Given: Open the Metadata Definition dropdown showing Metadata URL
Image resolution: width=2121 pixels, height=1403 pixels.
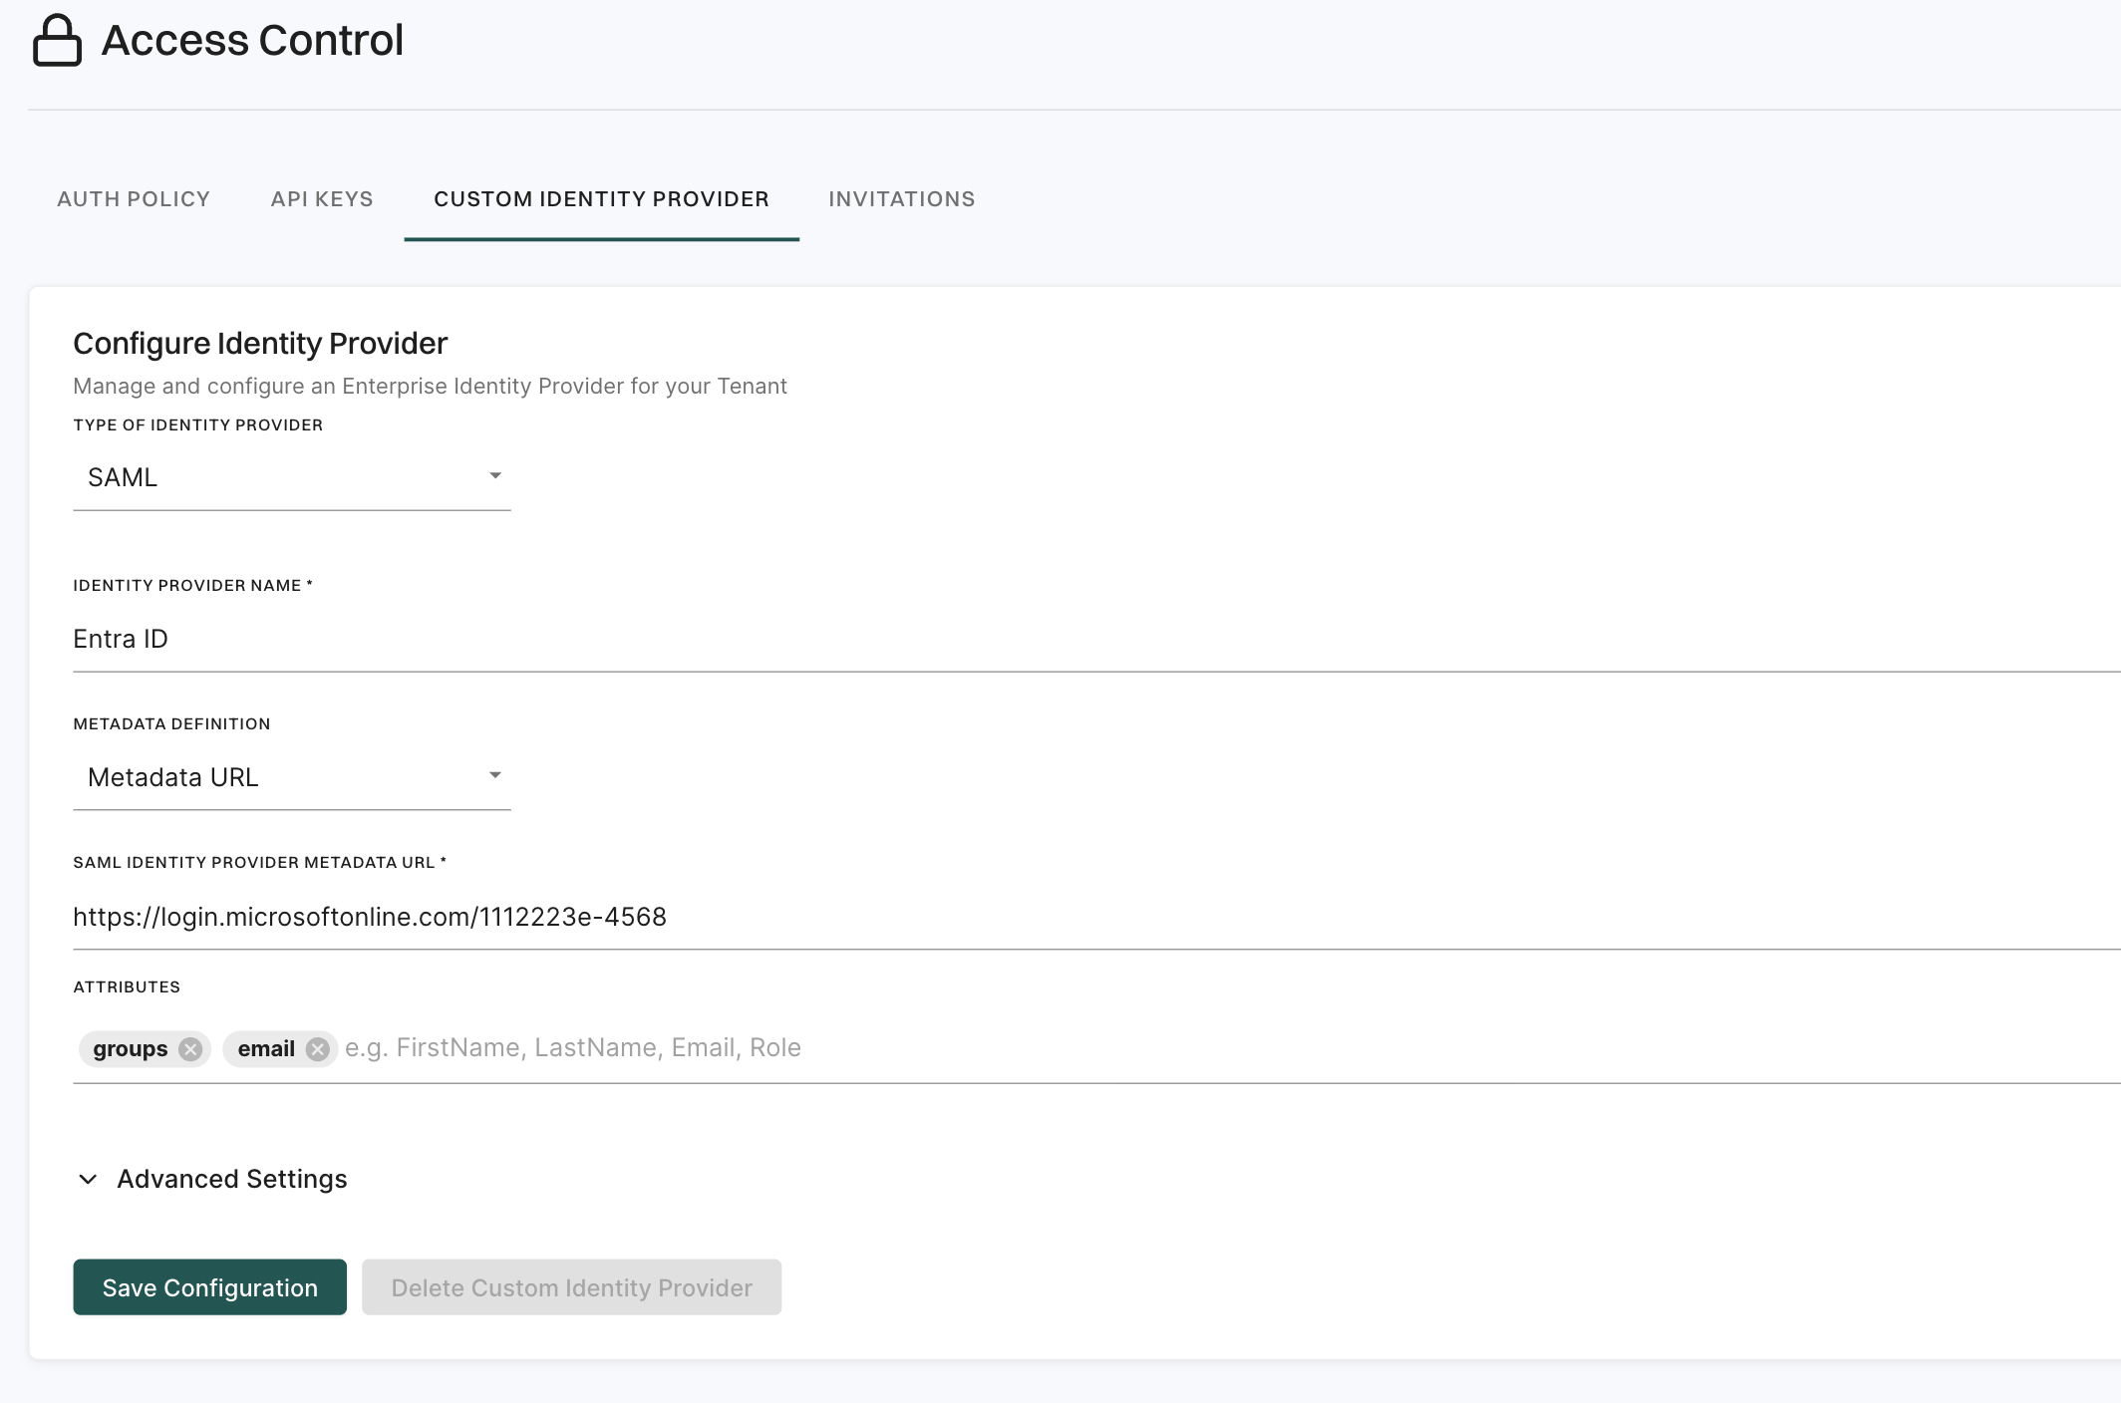Looking at the screenshot, I should pyautogui.click(x=289, y=776).
